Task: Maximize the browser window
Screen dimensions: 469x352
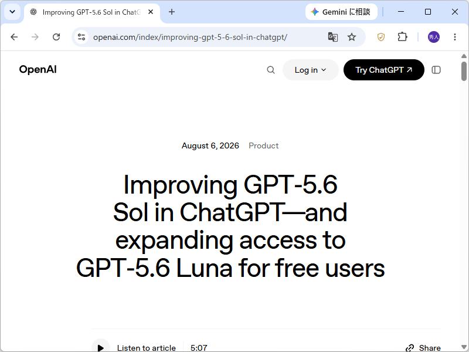Action: [x=428, y=12]
